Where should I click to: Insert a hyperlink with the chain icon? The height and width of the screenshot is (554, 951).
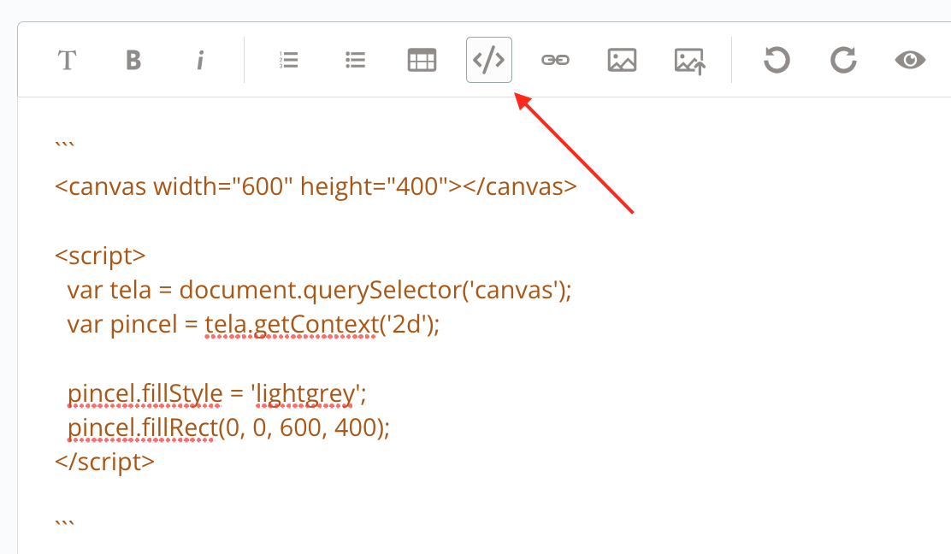[555, 60]
